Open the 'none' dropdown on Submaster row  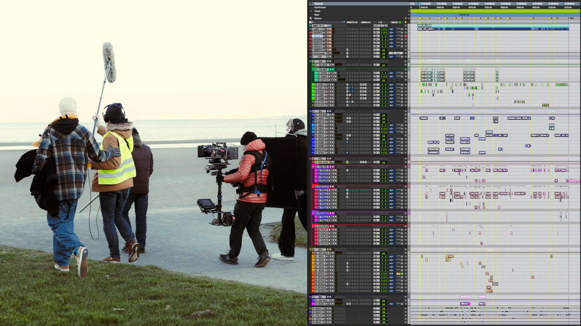398,53
